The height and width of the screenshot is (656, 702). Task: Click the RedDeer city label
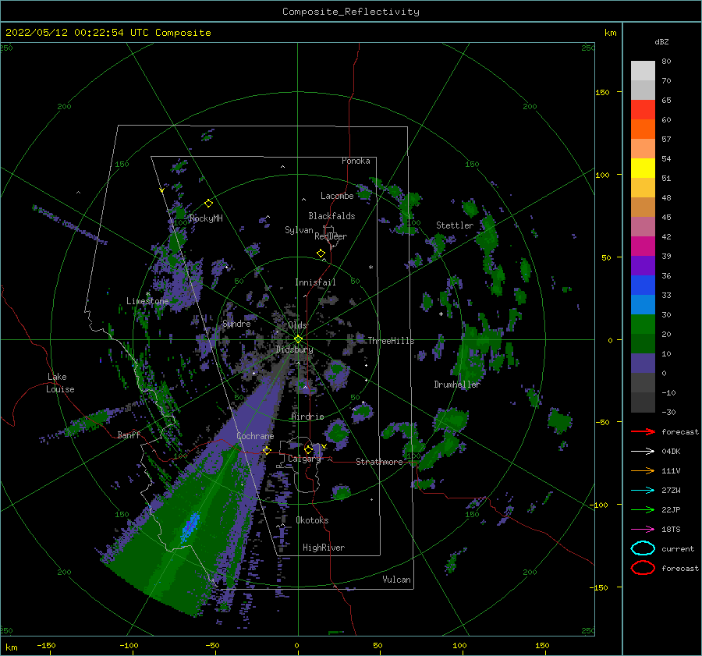[331, 236]
